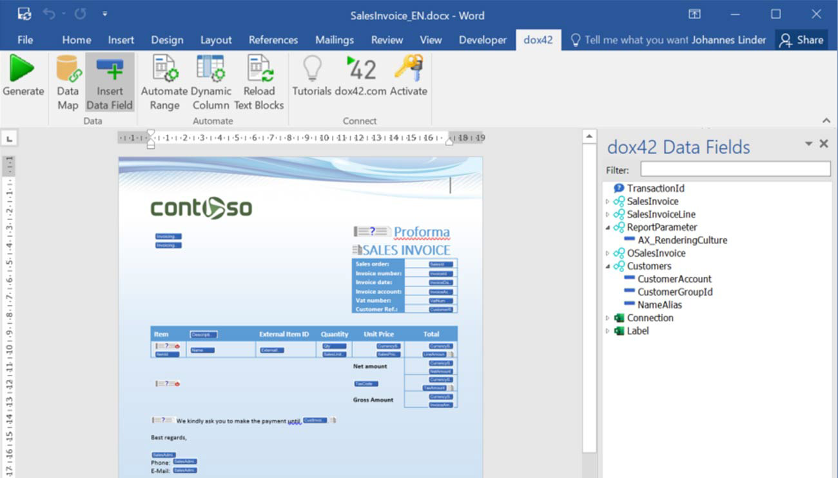Expand the Connection tree node
Screen dimensions: 838x478
click(x=607, y=317)
